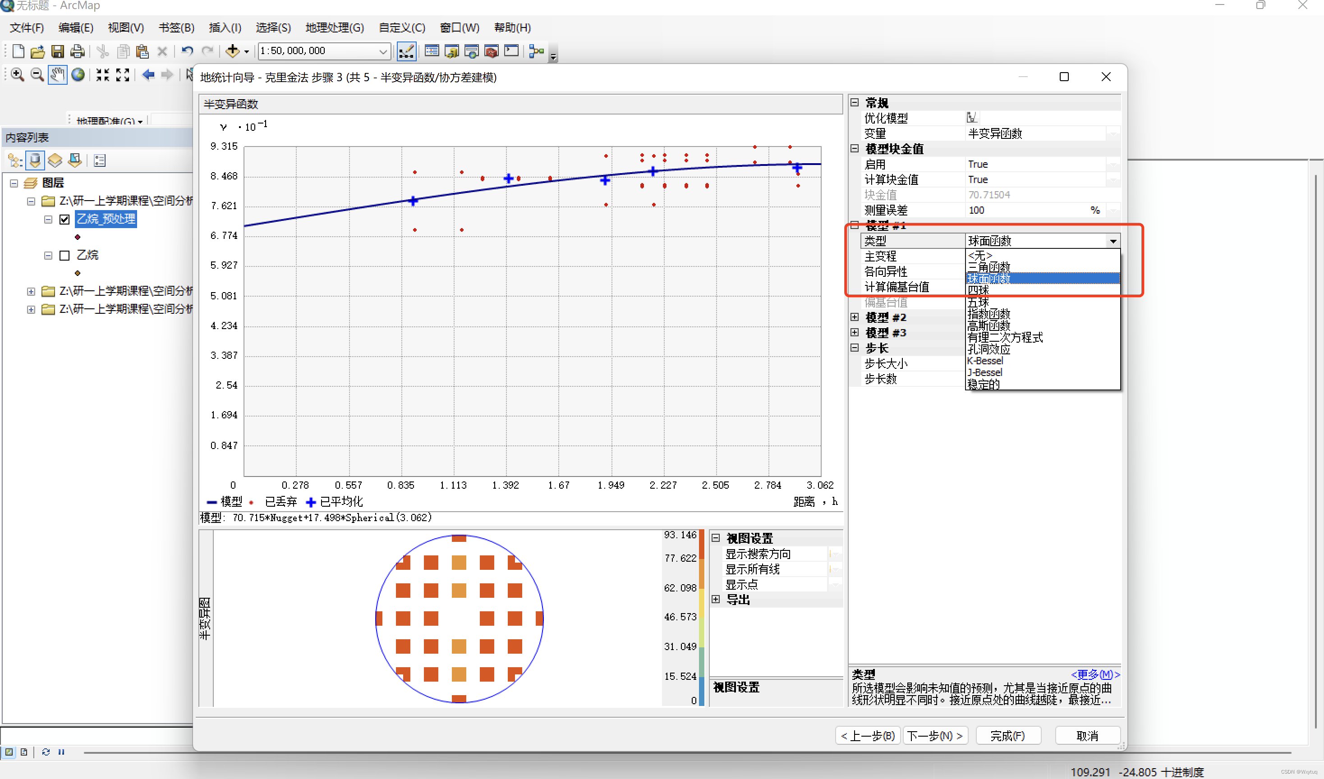This screenshot has width=1324, height=779.
Task: Open the Python window icon
Action: [511, 51]
